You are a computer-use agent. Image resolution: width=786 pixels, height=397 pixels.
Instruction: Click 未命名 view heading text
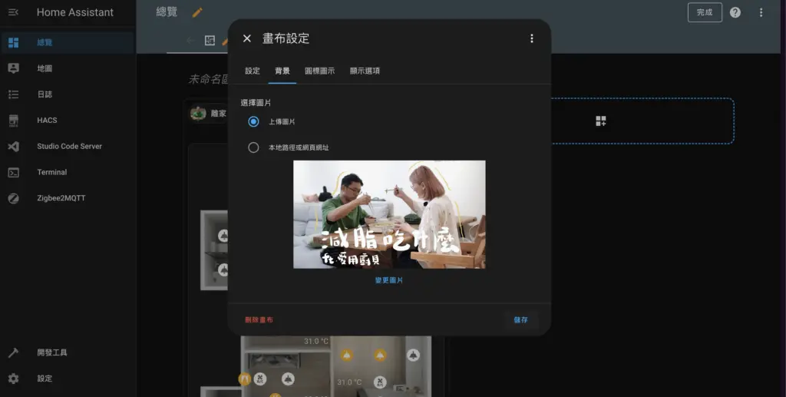click(x=208, y=79)
